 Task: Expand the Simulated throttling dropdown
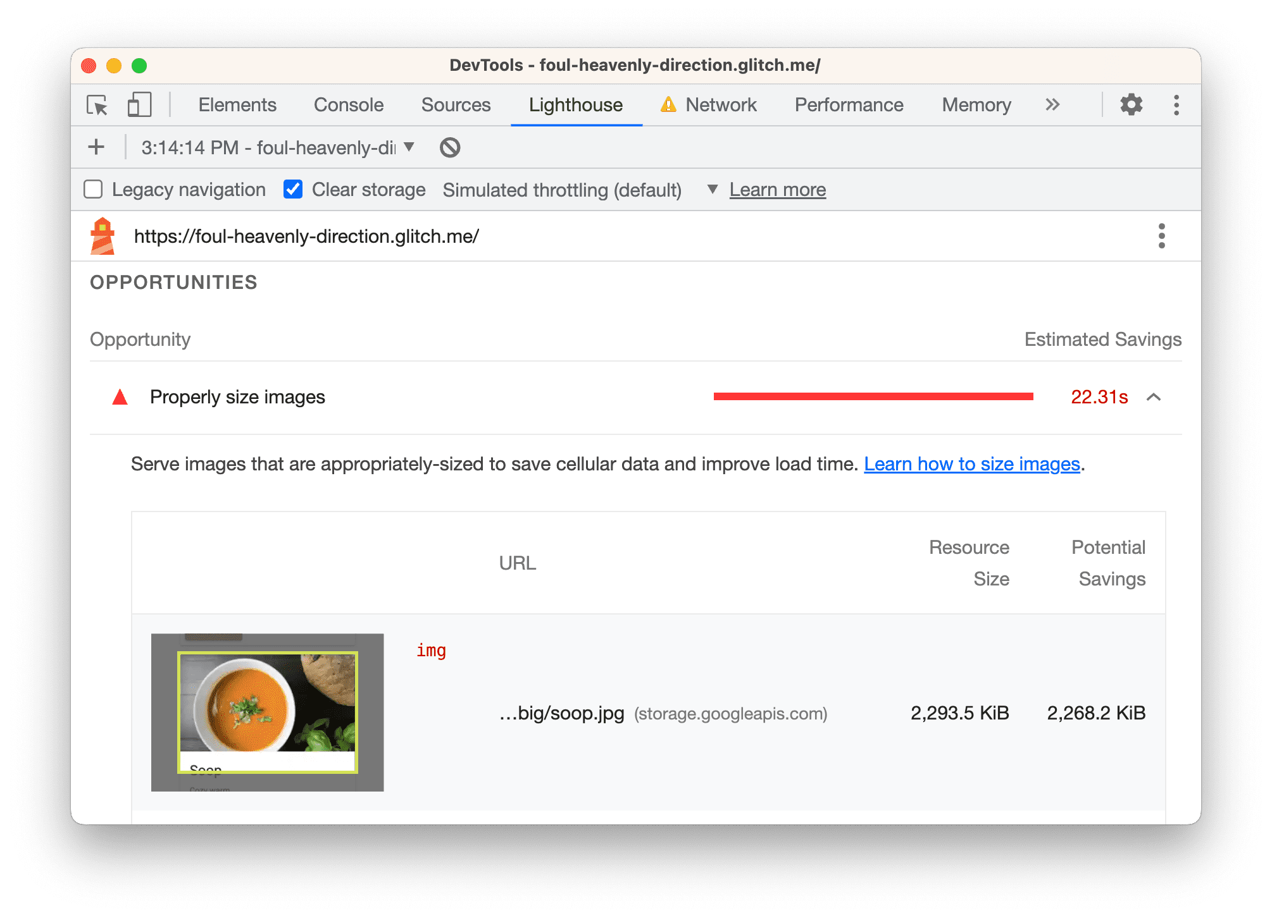click(710, 190)
